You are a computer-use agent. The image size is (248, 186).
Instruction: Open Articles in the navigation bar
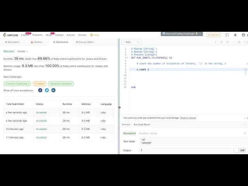click(71, 35)
